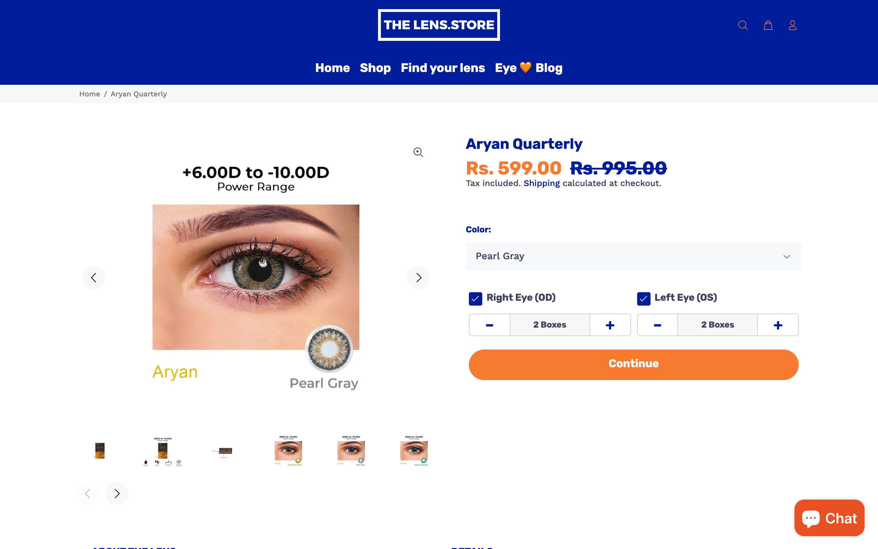Expand the Color selector chevron
878x549 pixels.
787,256
